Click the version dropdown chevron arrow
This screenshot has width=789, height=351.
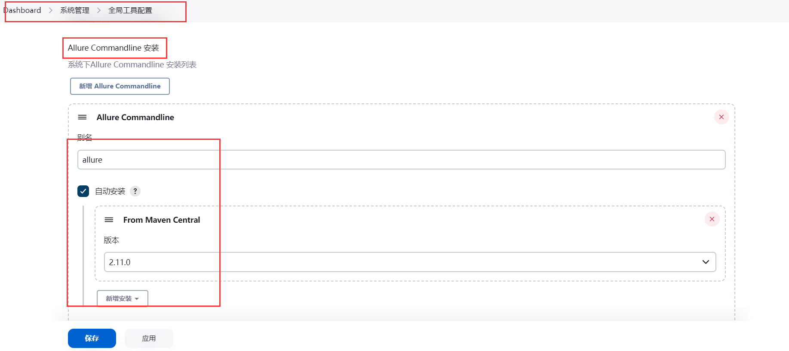pyautogui.click(x=706, y=262)
